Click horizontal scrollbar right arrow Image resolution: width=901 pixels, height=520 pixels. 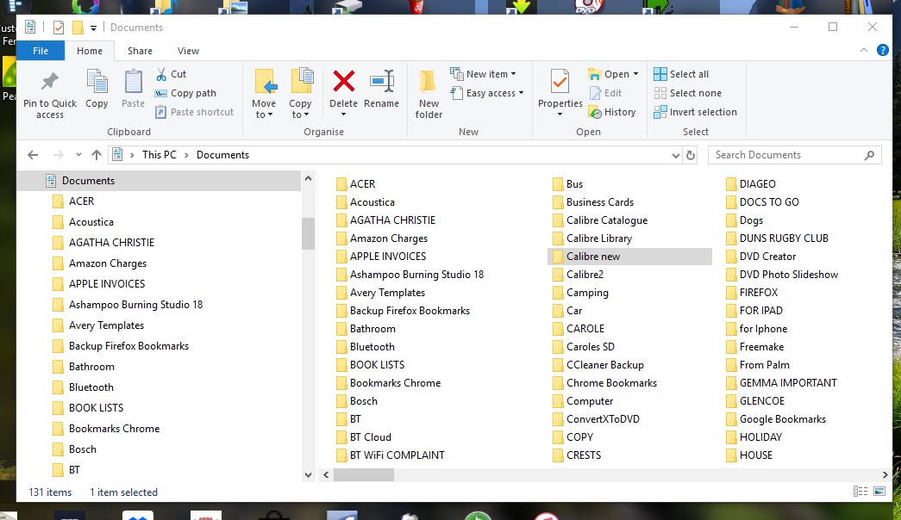(885, 474)
